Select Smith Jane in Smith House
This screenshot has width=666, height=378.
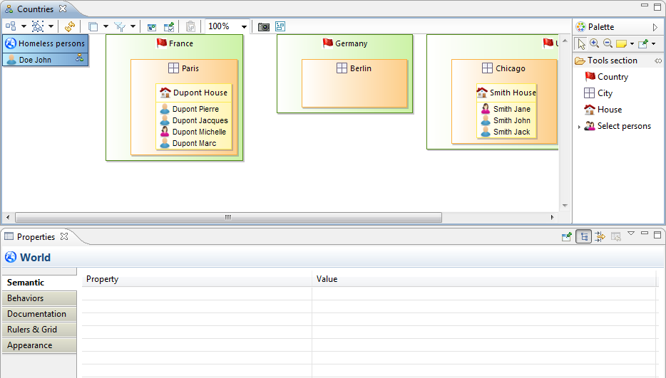click(511, 109)
